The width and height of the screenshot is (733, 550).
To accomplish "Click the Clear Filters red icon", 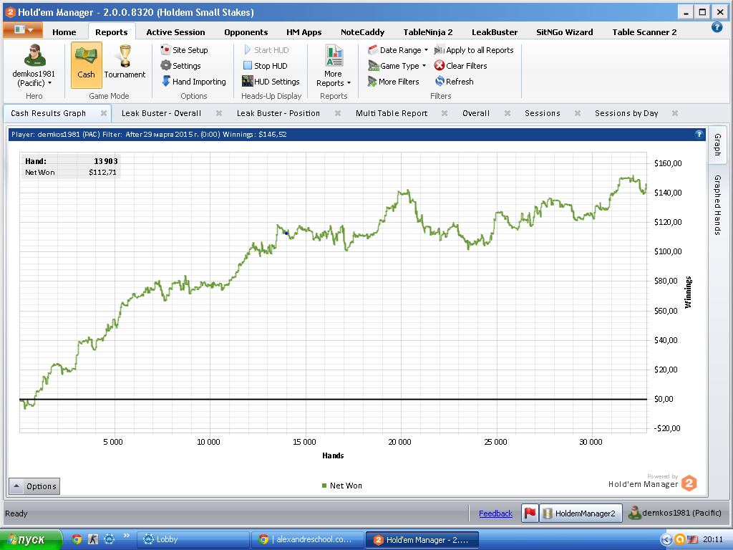I will coord(440,66).
